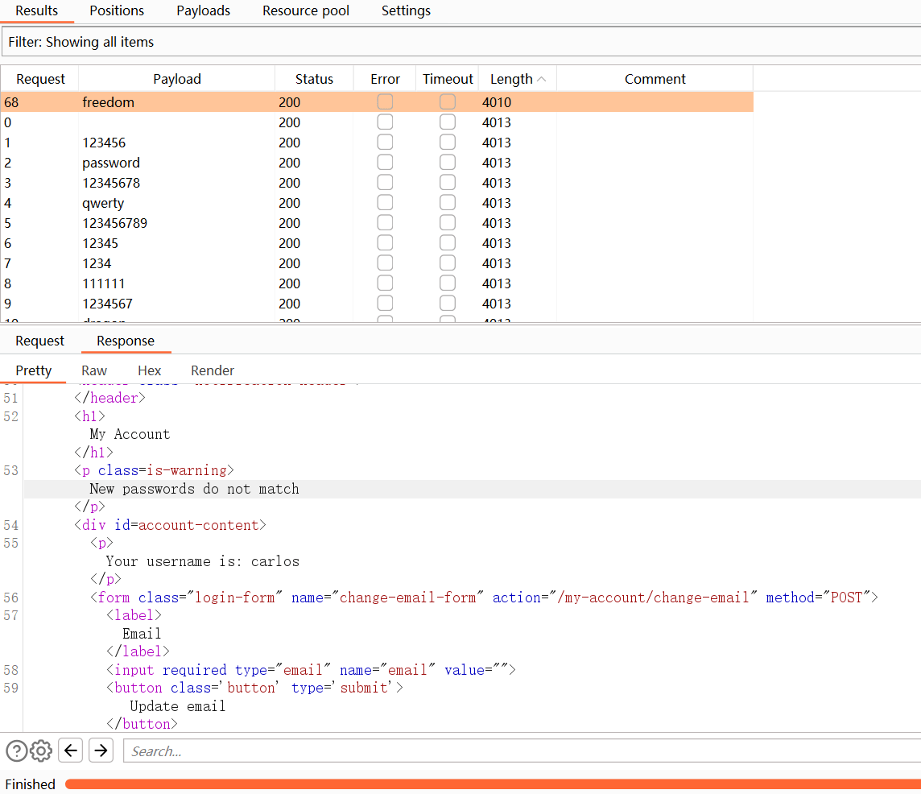Go to next search match arrow
The width and height of the screenshot is (921, 794).
(101, 751)
